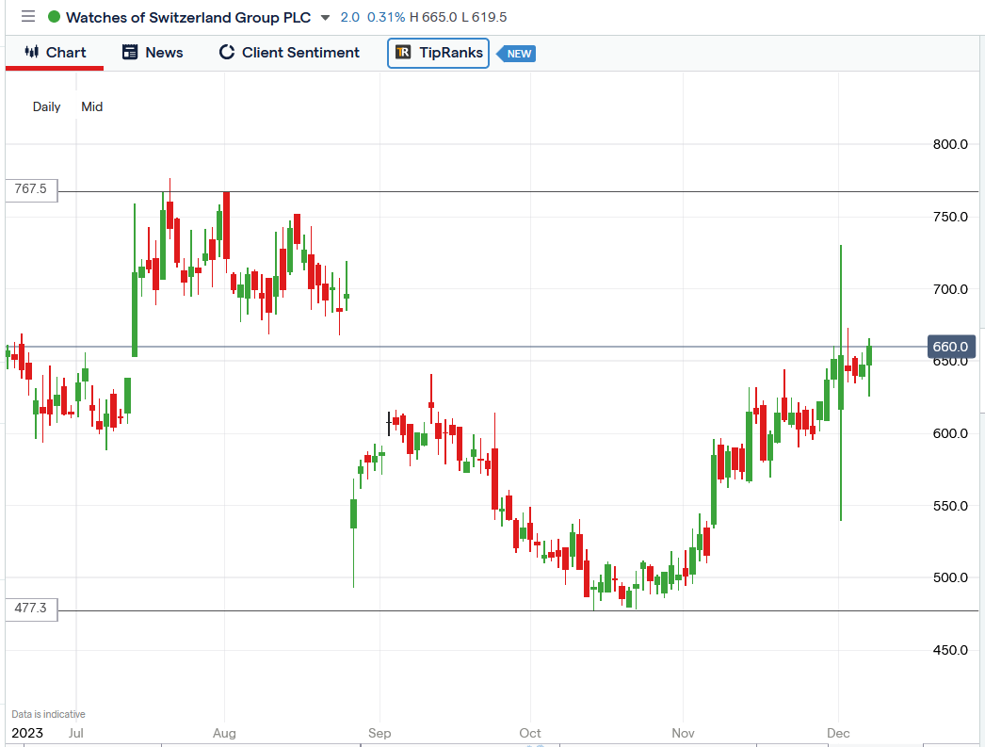
Task: Click the candlestick Chart icon
Action: click(x=31, y=52)
